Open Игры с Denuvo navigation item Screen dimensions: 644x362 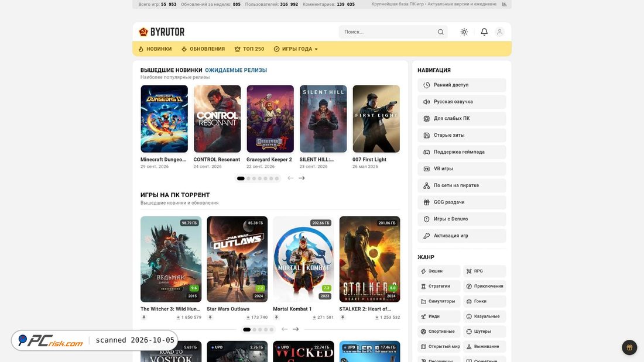pos(462,219)
